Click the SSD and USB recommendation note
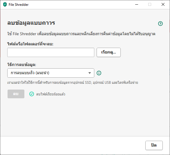The height and width of the screenshot is (155, 170). click(73, 83)
